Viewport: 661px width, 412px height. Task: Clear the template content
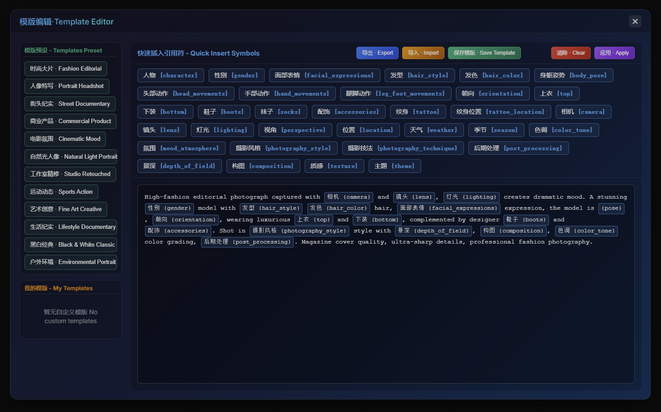(x=571, y=53)
